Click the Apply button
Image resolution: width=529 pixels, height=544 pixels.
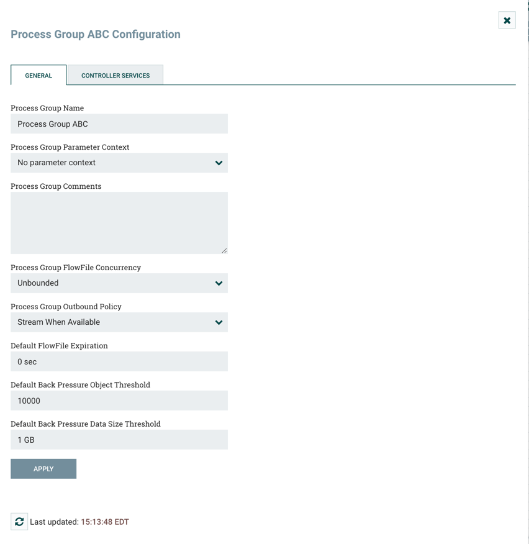pyautogui.click(x=43, y=468)
